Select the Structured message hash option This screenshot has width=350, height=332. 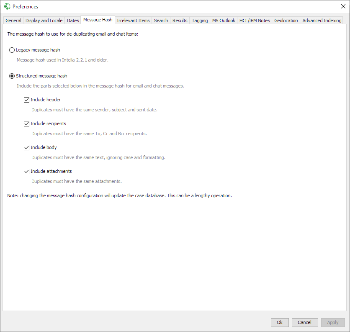pyautogui.click(x=12, y=76)
